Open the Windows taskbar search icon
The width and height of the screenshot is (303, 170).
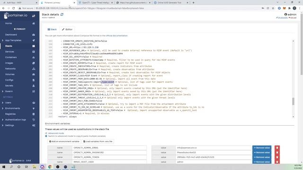pyautogui.click(x=11, y=167)
